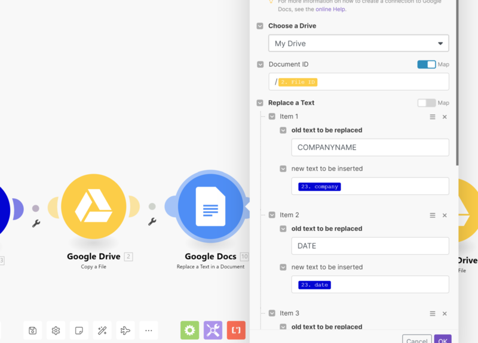Collapse Item 3 old text to be replaced chevron
478x343 pixels.
coord(283,327)
